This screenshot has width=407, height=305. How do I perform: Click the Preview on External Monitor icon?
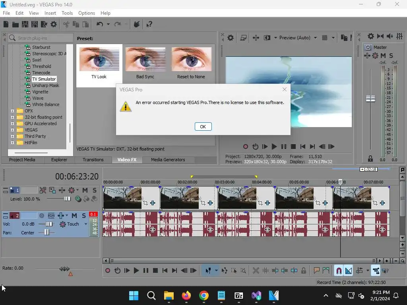pyautogui.click(x=243, y=38)
